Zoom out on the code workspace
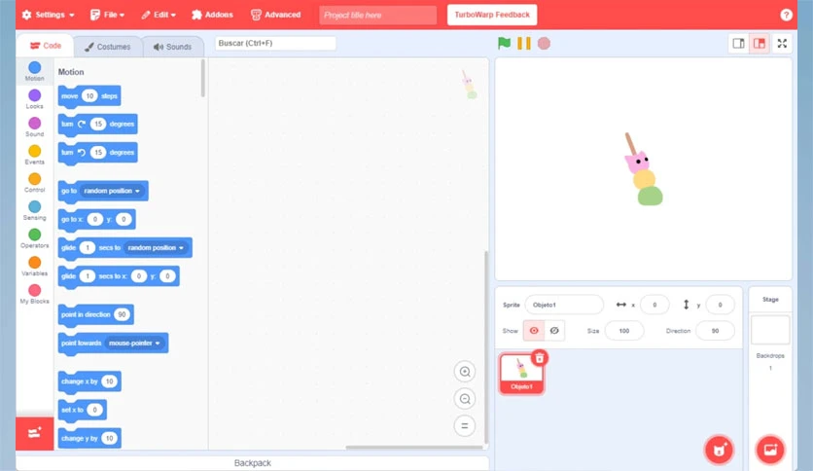813x471 pixels. (465, 399)
